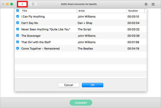Toggle That Girl with the Staff checkbox
Image resolution: width=161 pixels, height=108 pixels.
pos(18,42)
